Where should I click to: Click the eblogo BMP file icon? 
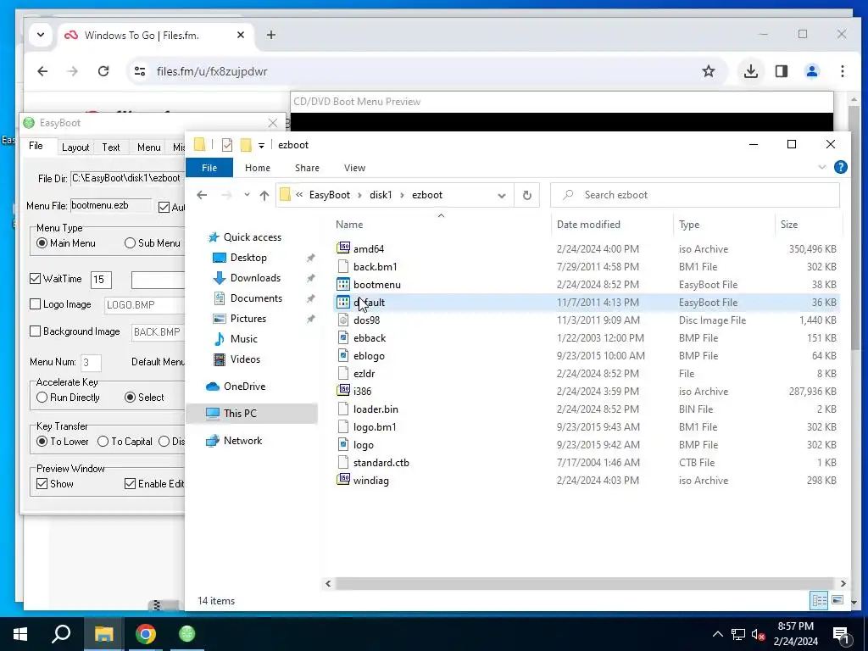coord(343,355)
